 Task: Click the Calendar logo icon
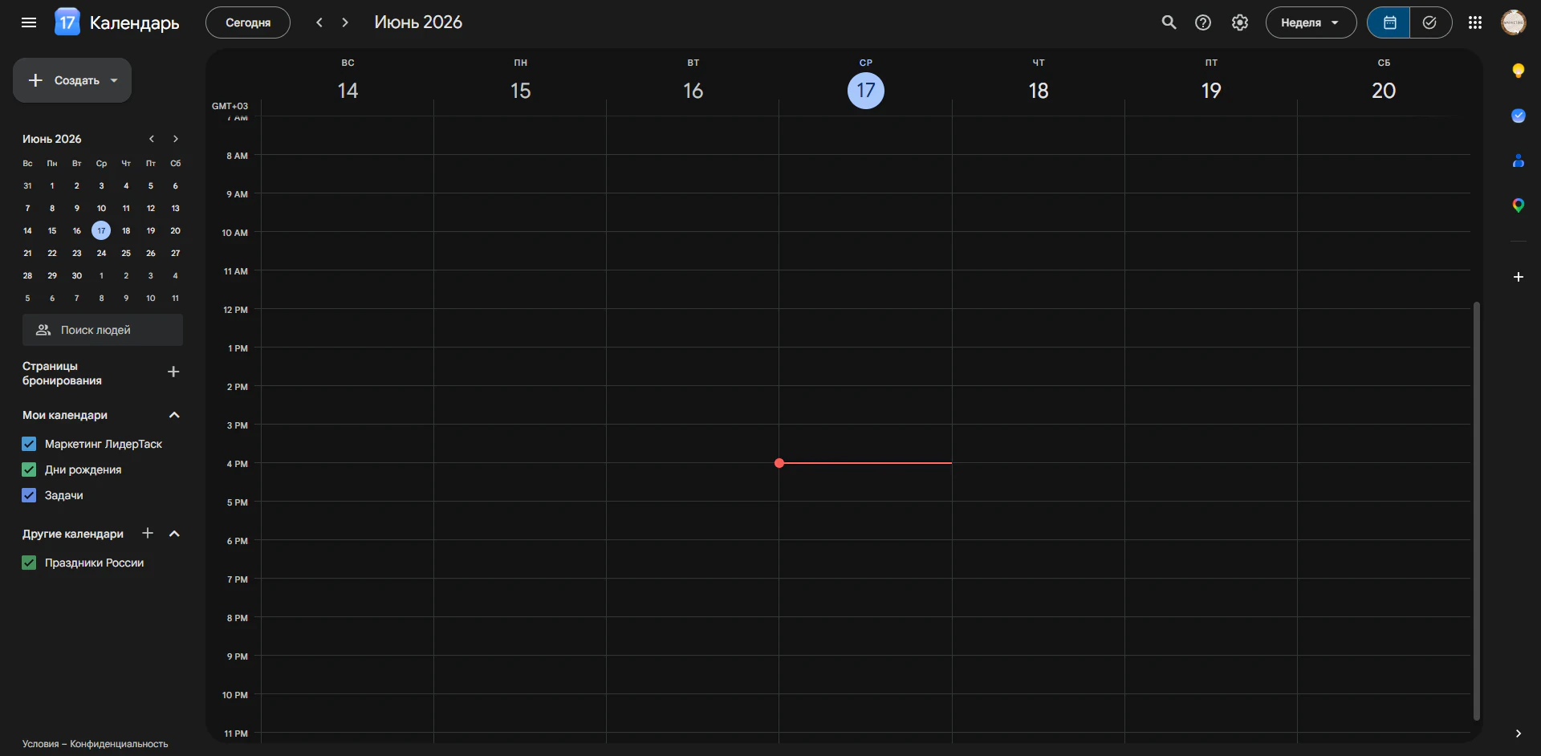click(67, 22)
